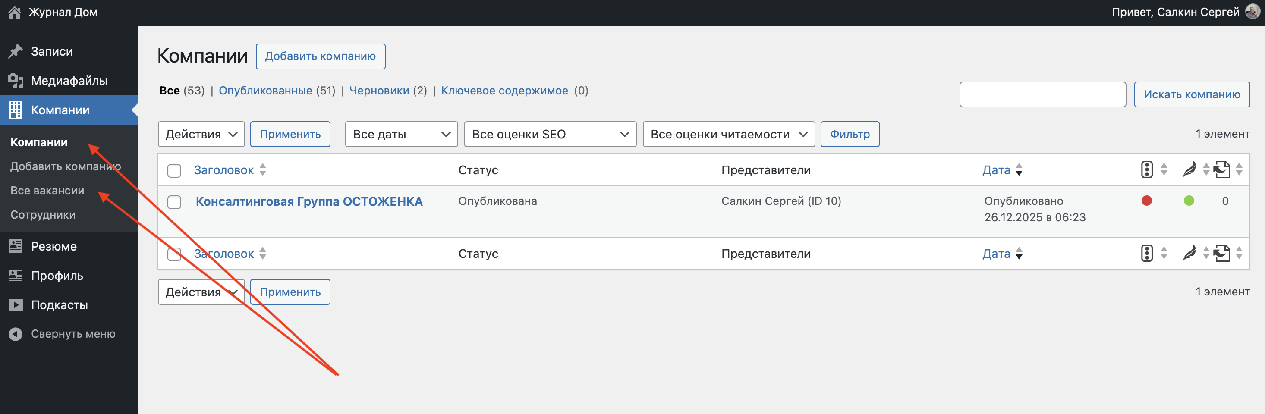Toggle the select-all checkbox in table footer

174,254
